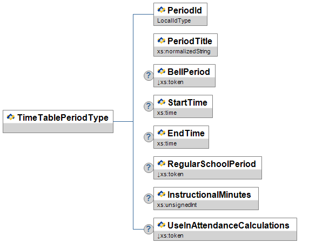The height and width of the screenshot is (243, 309).
Task: Click the xs:token type under UseInAttendanceCalculations
Action: coord(170,235)
